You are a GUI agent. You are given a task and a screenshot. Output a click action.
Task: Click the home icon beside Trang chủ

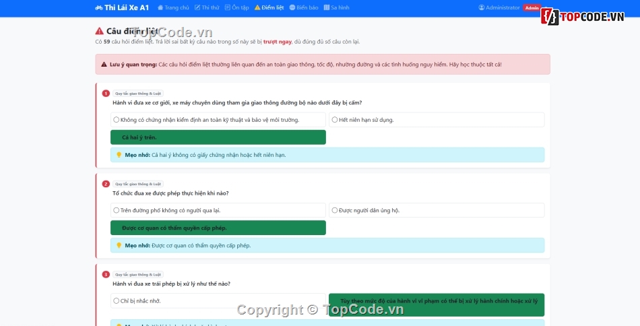[x=160, y=7]
